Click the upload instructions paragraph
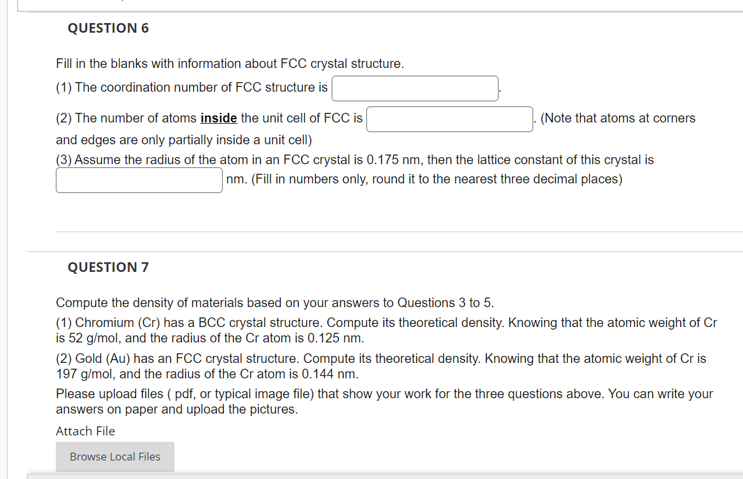Viewport: 743px width, 479px height. (x=321, y=401)
